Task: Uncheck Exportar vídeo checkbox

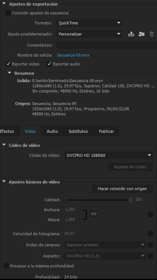Action: [x=8, y=64]
